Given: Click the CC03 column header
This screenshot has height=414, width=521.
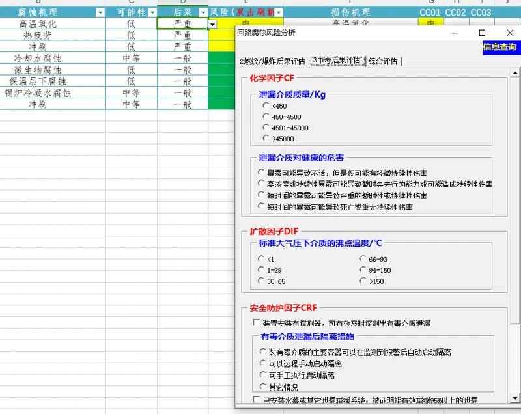Looking at the screenshot, I should (481, 12).
